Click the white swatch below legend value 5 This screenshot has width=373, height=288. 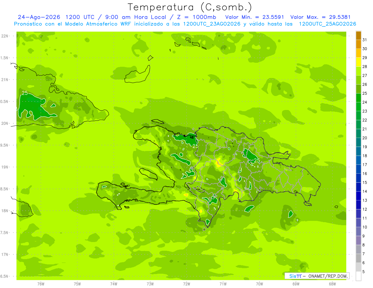[358, 276]
